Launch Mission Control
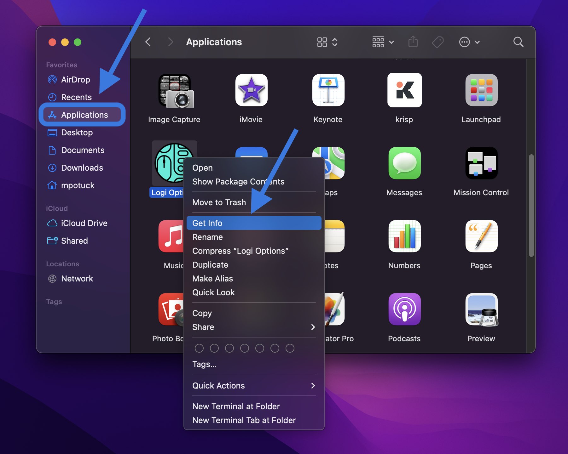This screenshot has width=568, height=454. 481,164
